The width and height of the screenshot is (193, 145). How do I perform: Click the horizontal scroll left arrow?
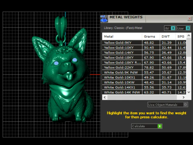[105, 97]
